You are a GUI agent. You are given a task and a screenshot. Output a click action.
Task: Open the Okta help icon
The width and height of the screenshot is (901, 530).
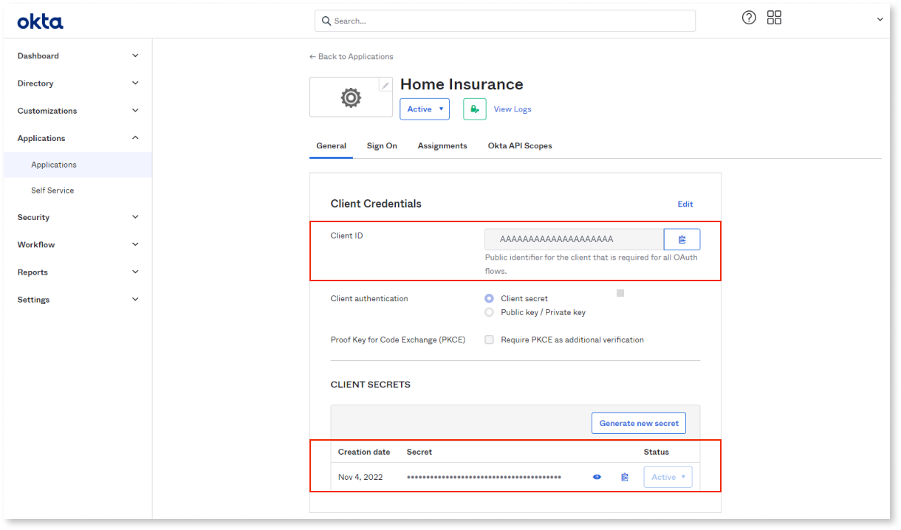click(749, 17)
